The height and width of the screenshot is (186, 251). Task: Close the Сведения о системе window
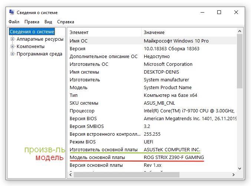(236, 12)
